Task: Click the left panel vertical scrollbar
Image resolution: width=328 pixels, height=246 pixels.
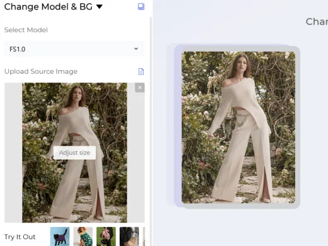Action: click(x=151, y=131)
